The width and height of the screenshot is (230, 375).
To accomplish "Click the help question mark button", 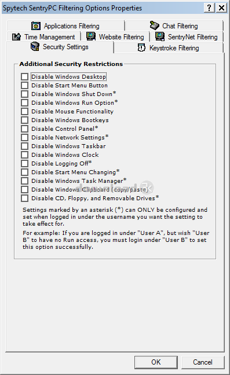I will 209,8.
